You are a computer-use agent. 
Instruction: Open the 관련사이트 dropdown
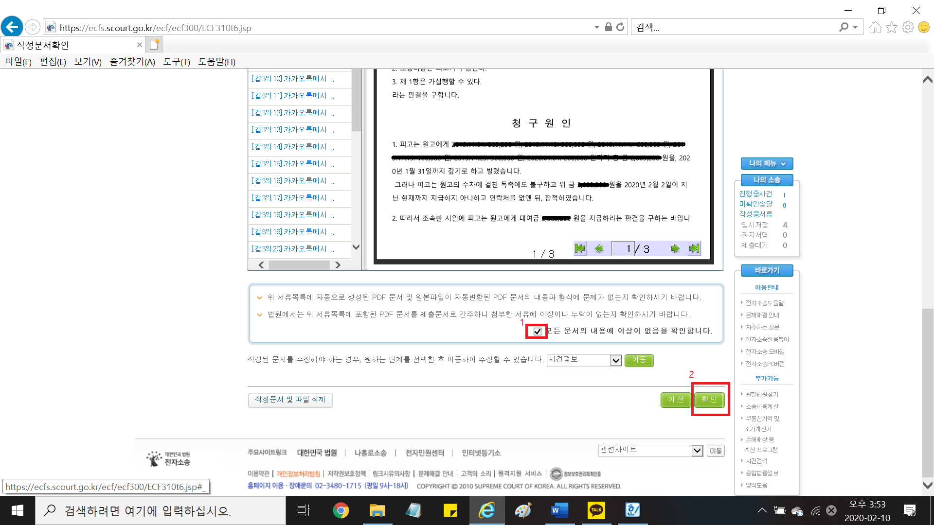[x=697, y=451]
